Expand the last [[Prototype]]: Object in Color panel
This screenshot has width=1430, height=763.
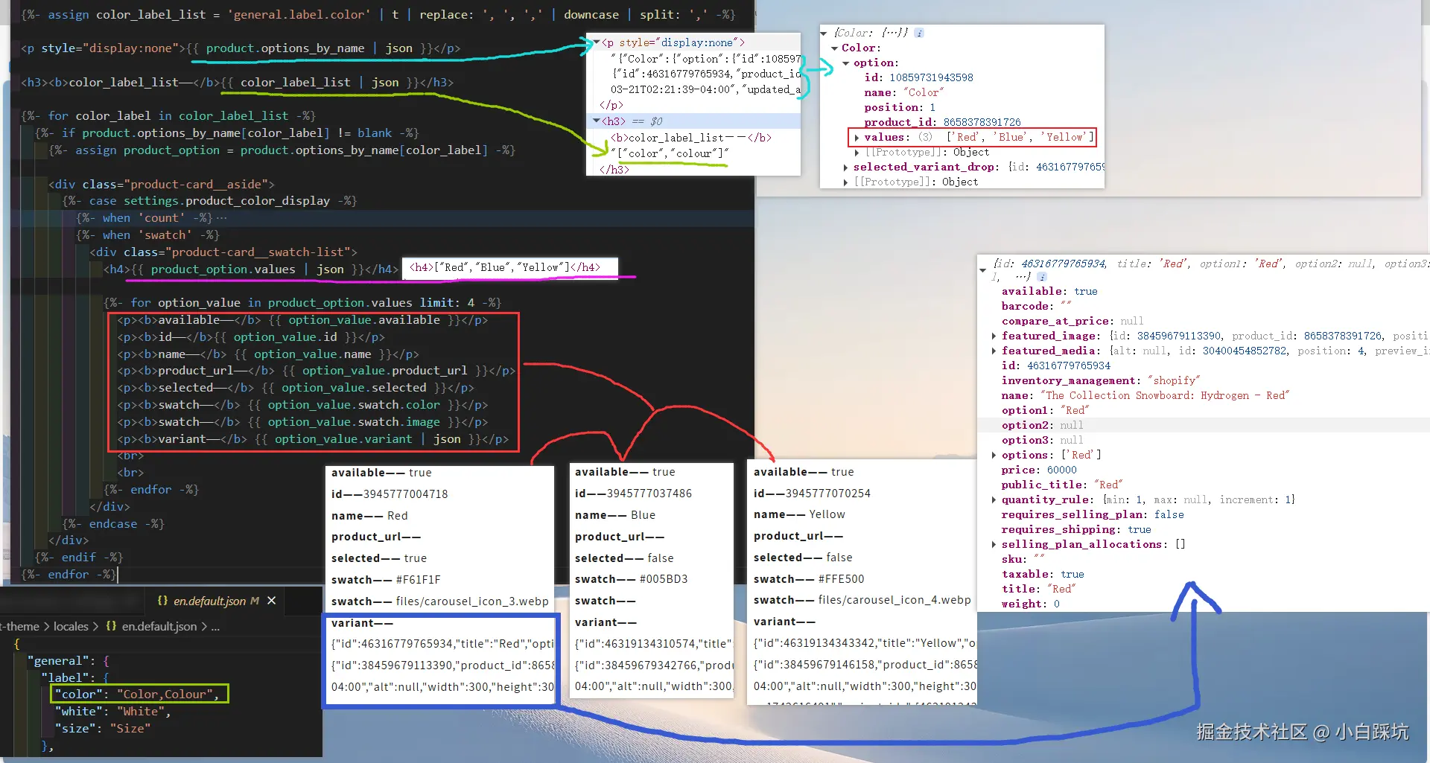(846, 182)
